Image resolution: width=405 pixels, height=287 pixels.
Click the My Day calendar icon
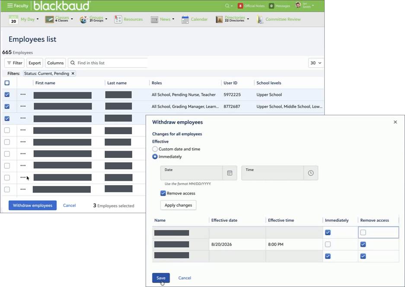click(x=13, y=19)
